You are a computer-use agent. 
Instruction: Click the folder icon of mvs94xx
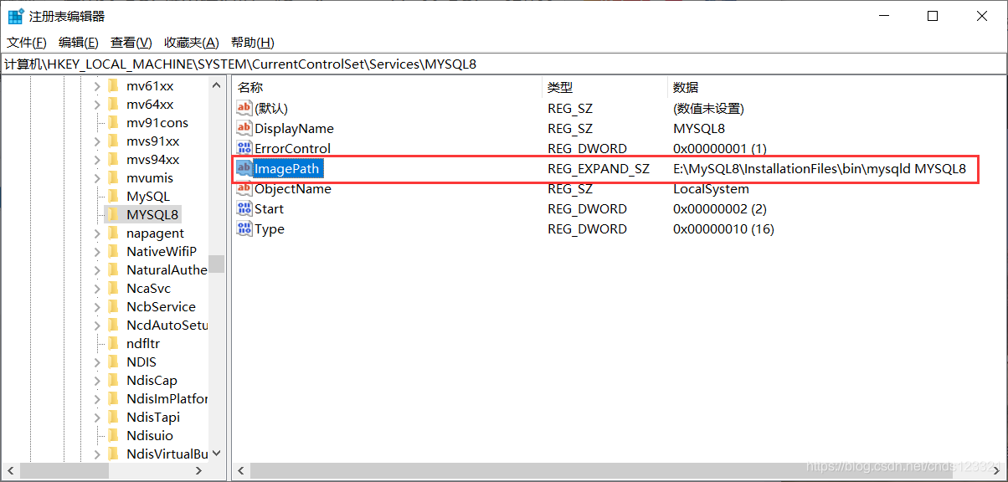click(114, 159)
